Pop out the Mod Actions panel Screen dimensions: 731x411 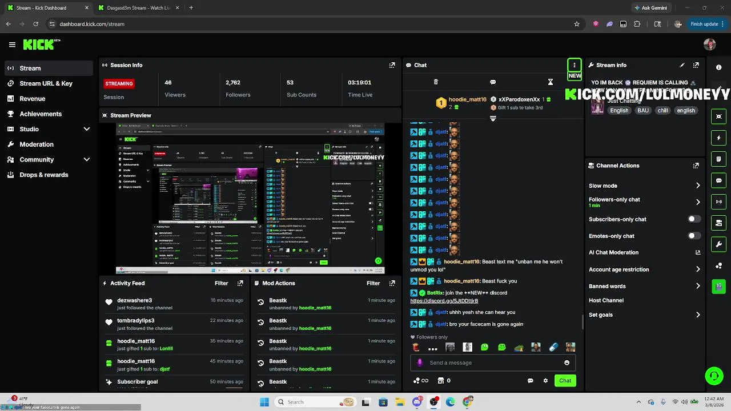tap(392, 283)
